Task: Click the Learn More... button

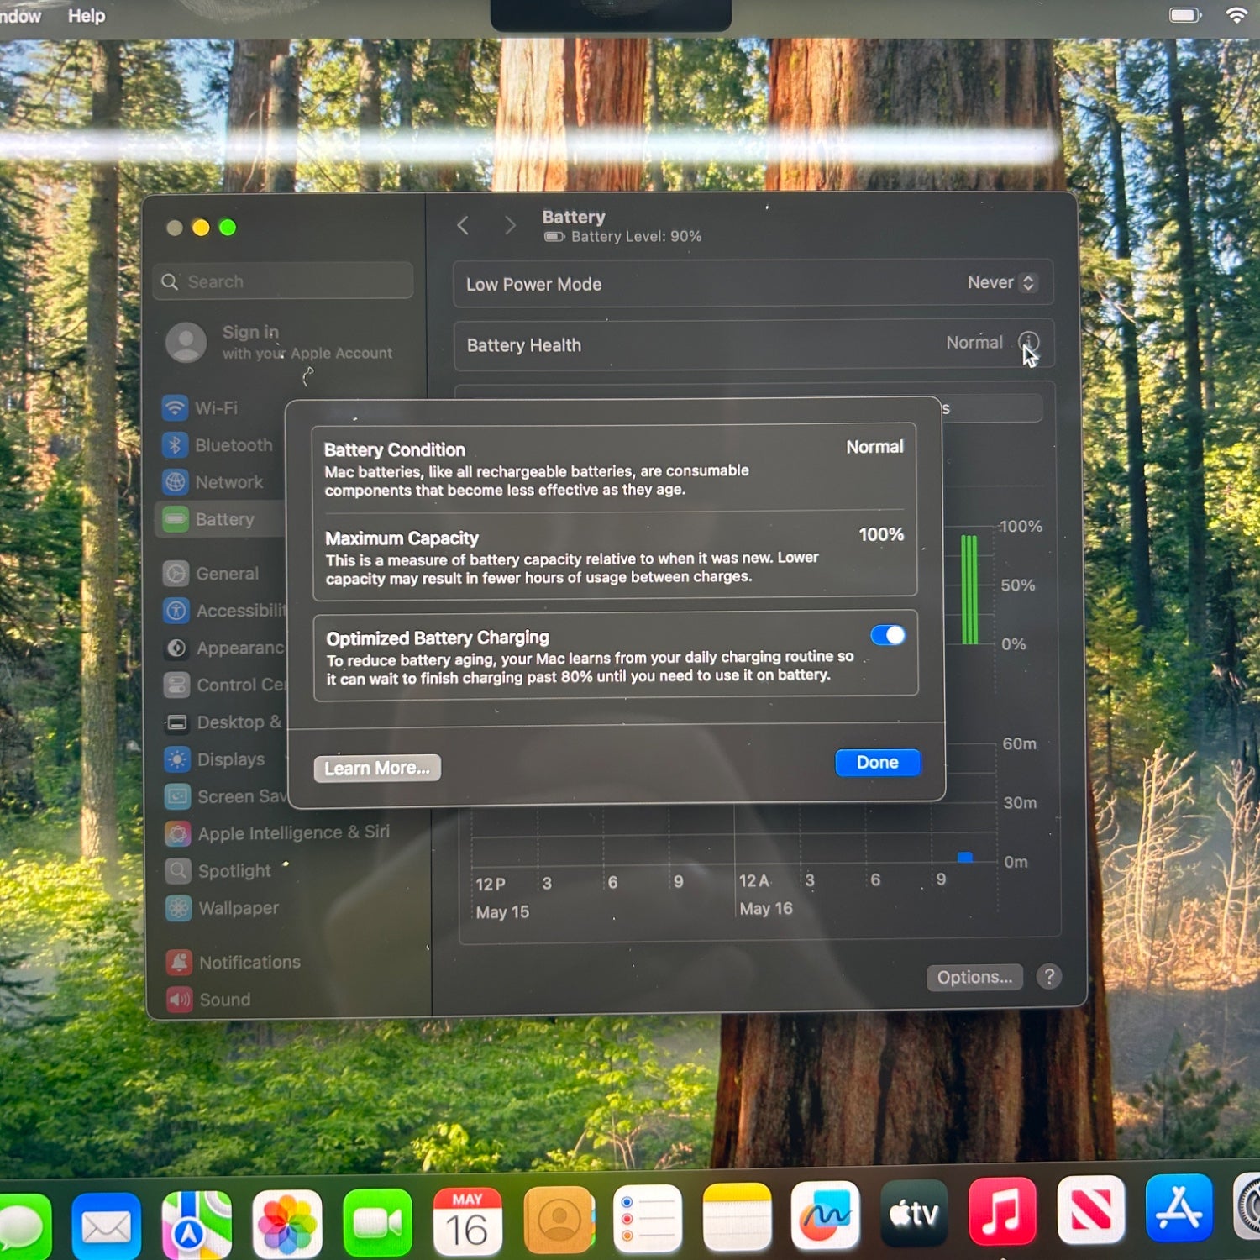Action: tap(377, 768)
